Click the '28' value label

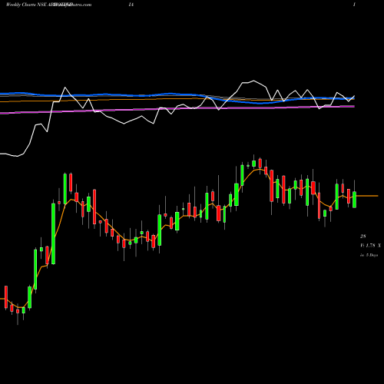(x=363, y=236)
